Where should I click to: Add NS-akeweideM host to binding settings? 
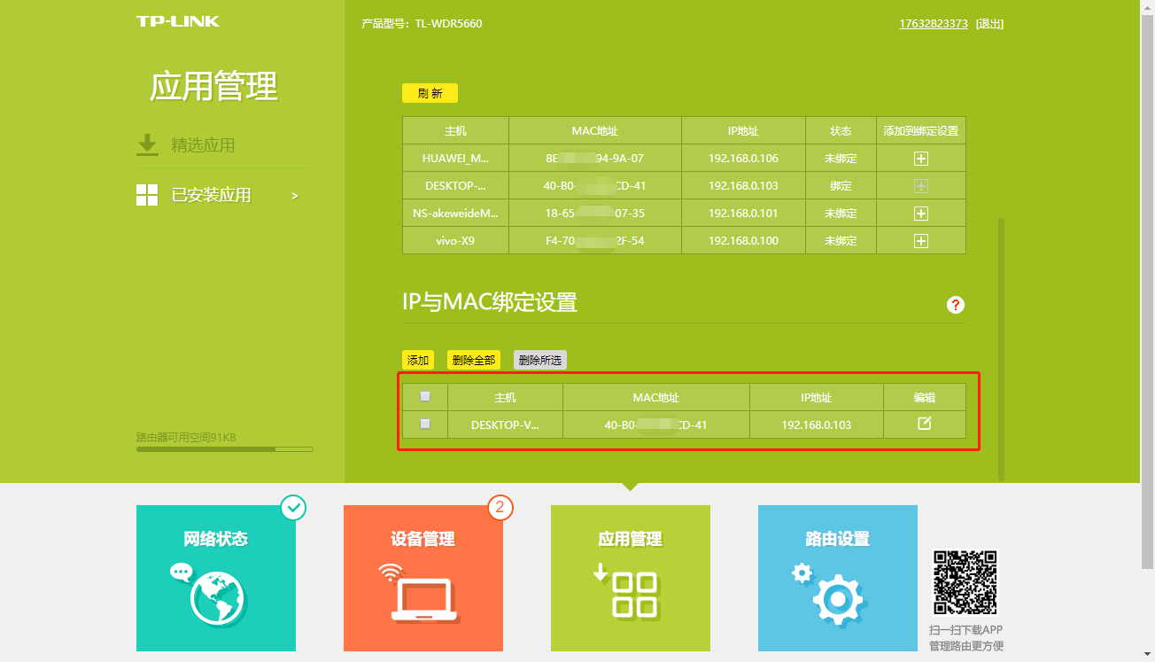pos(921,214)
